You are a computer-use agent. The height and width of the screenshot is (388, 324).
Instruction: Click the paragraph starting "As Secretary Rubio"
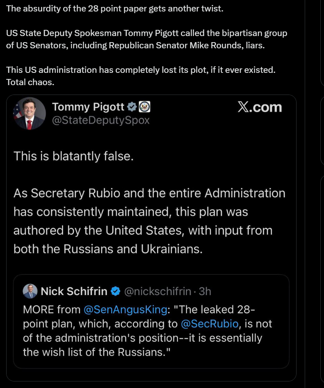click(149, 221)
